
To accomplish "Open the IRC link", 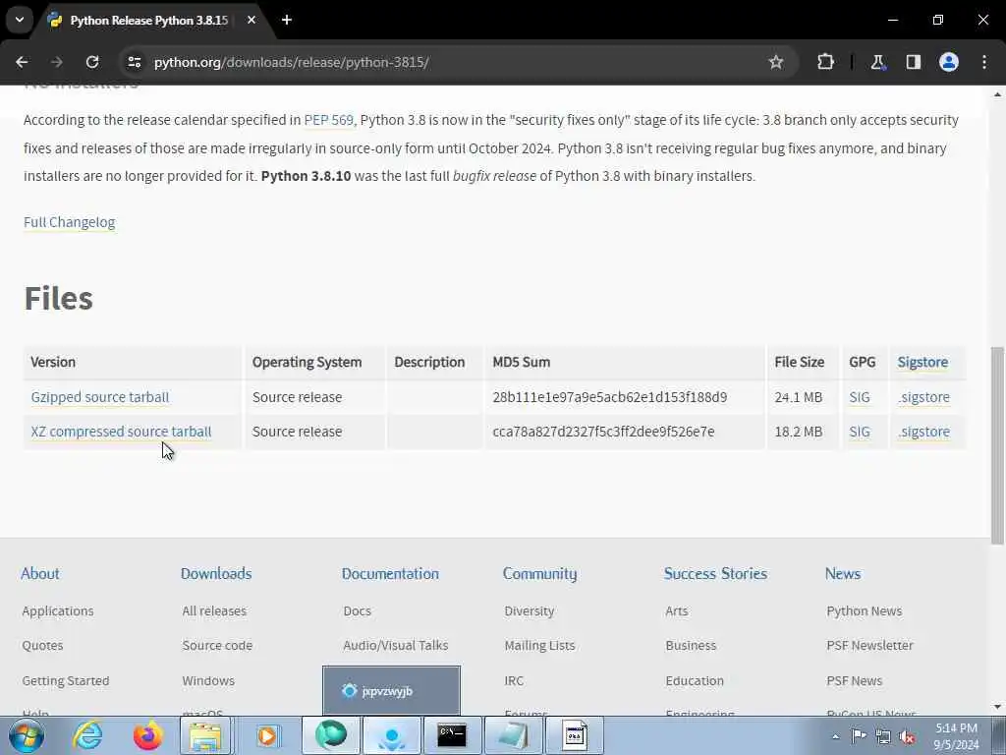I will pos(514,680).
